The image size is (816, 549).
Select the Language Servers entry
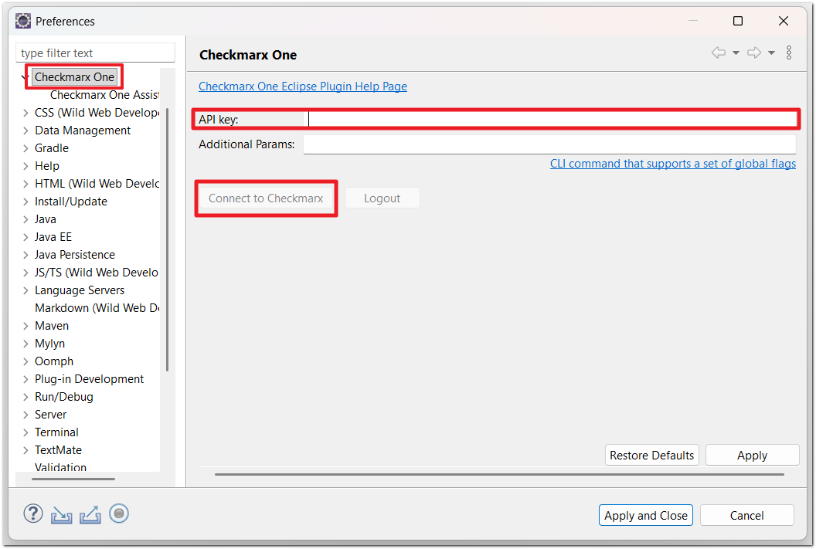point(80,290)
